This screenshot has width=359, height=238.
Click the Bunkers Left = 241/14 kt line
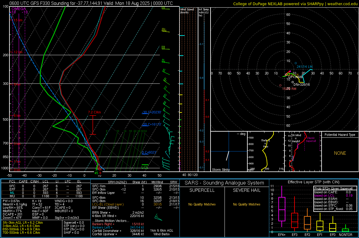point(118,227)
